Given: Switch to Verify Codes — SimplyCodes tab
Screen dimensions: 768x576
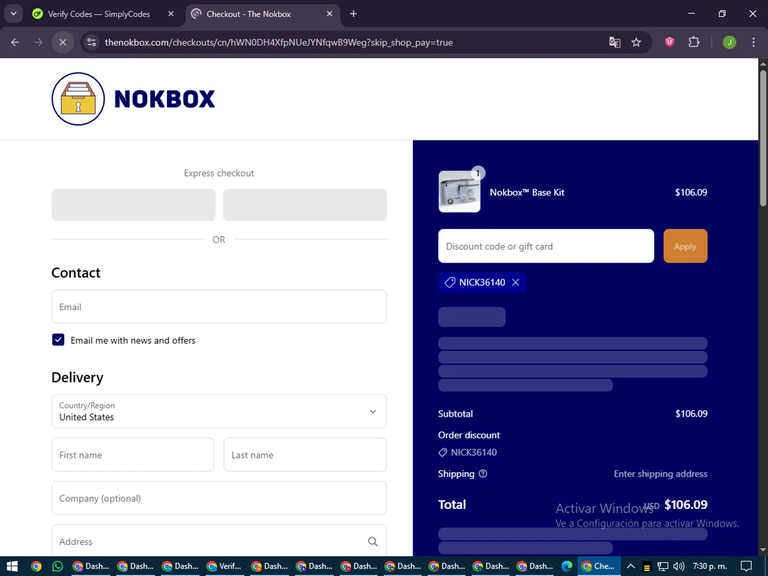Looking at the screenshot, I should [99, 14].
